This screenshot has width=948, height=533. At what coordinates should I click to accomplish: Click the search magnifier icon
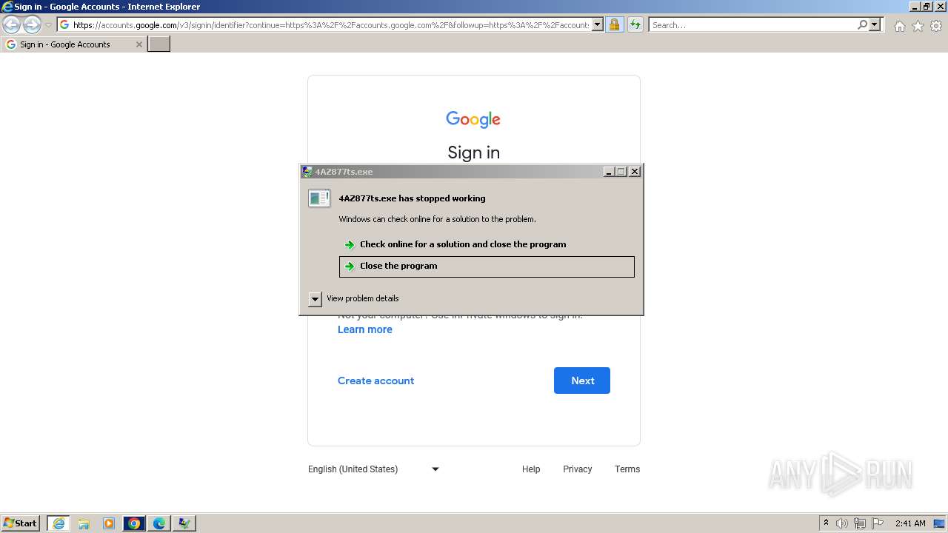point(862,25)
